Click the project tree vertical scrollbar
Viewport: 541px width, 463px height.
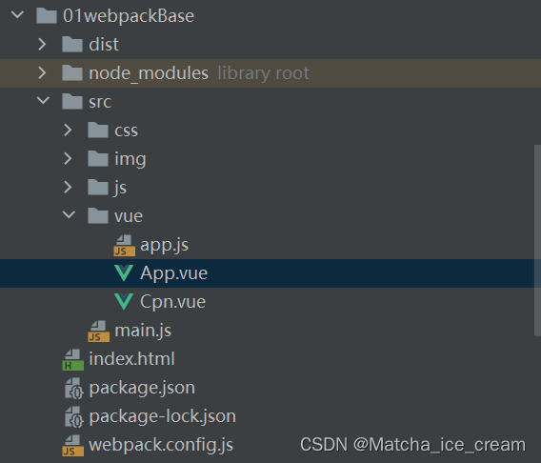pyautogui.click(x=537, y=240)
